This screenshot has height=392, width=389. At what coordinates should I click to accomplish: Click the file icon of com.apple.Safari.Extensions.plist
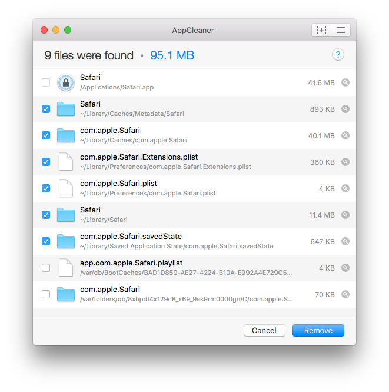point(66,162)
